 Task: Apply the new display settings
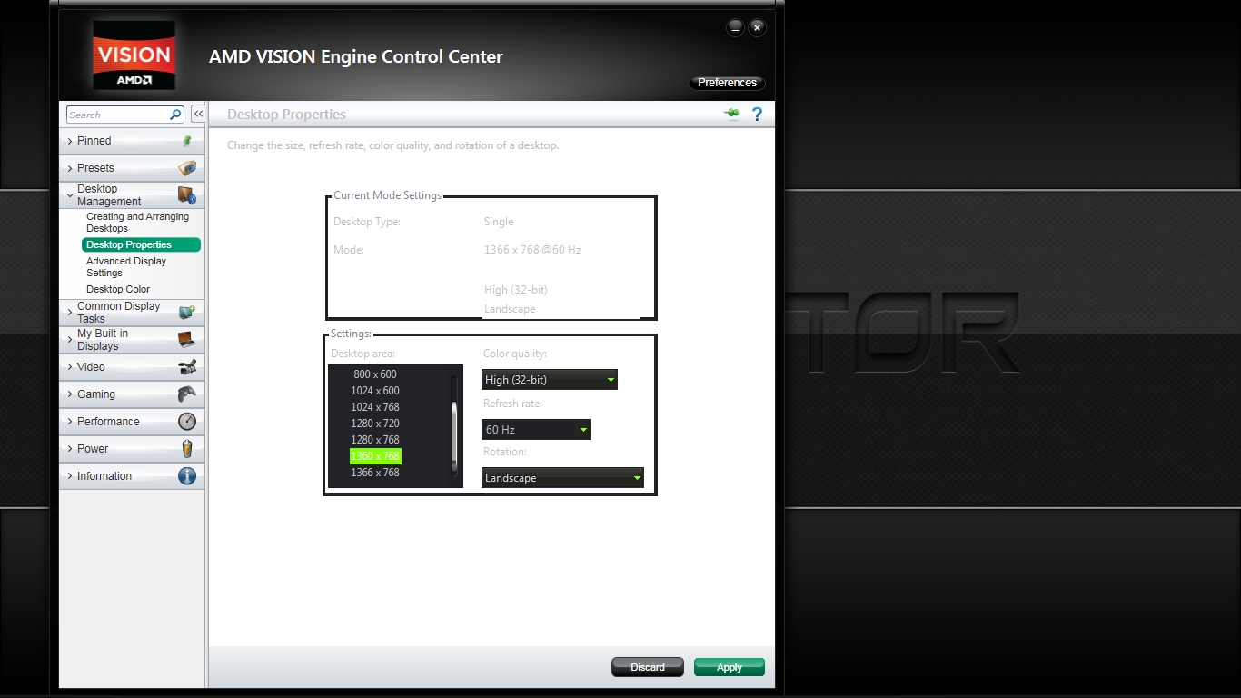coord(729,666)
